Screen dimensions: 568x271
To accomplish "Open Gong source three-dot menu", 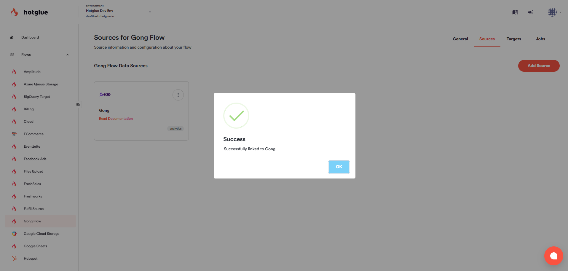I will (178, 95).
